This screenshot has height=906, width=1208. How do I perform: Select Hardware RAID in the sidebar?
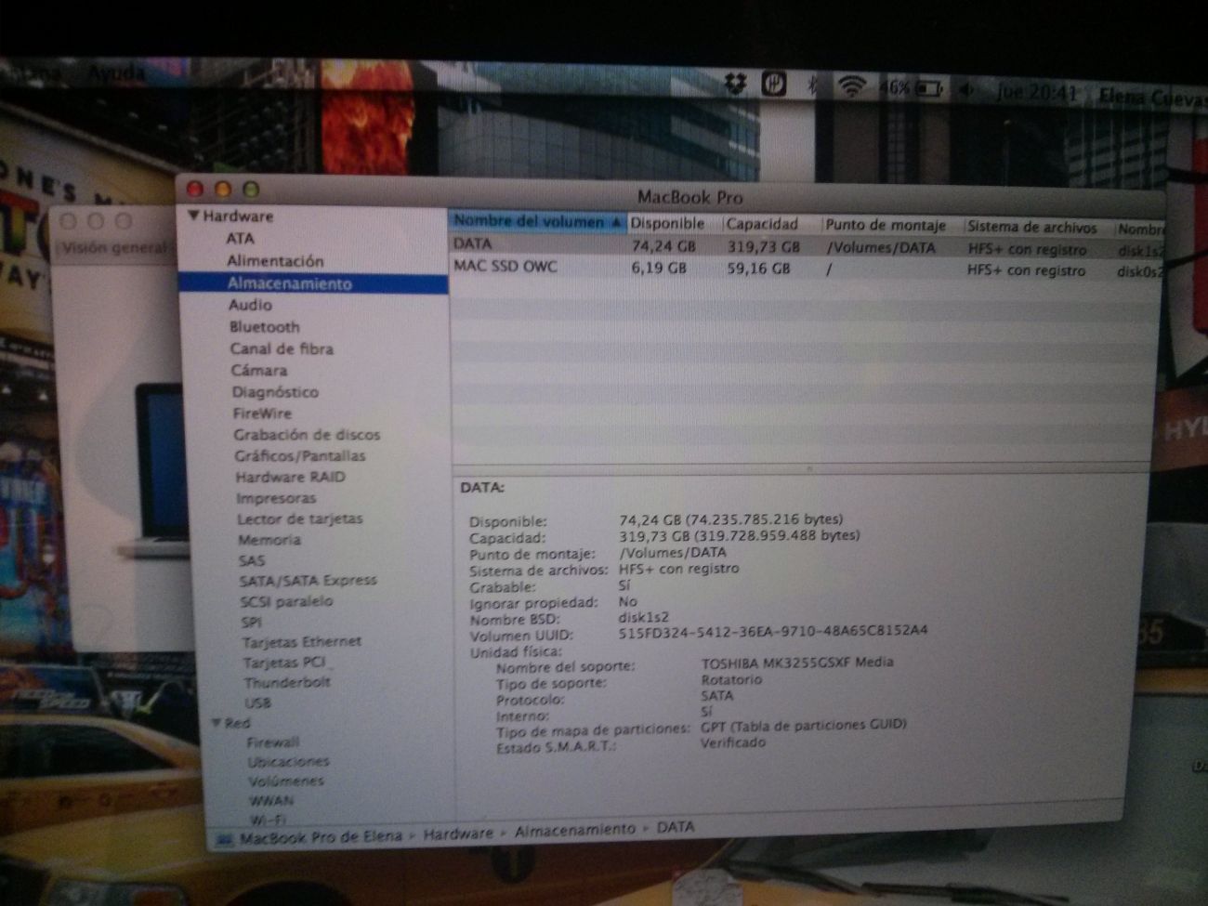(x=290, y=477)
